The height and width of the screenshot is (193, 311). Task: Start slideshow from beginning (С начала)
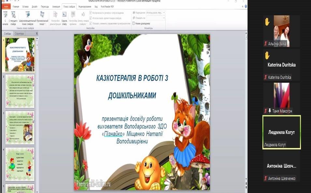pyautogui.click(x=5, y=18)
